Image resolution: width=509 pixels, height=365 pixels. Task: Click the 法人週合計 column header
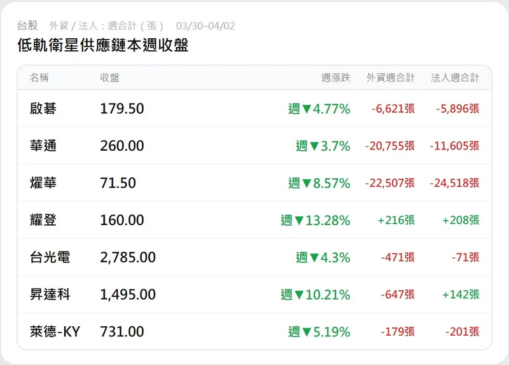coord(455,78)
